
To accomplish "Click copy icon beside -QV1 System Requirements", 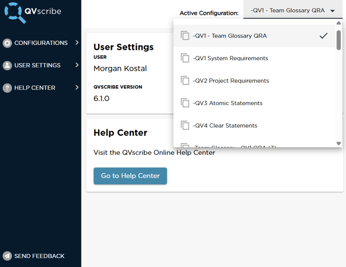I will tap(185, 58).
